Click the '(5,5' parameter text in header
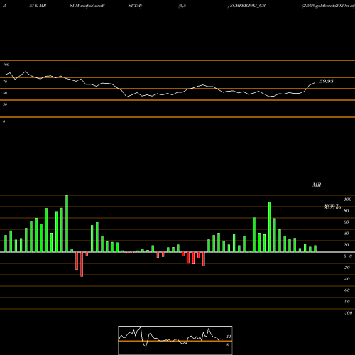This screenshot has height=355, width=355. pyautogui.click(x=182, y=6)
